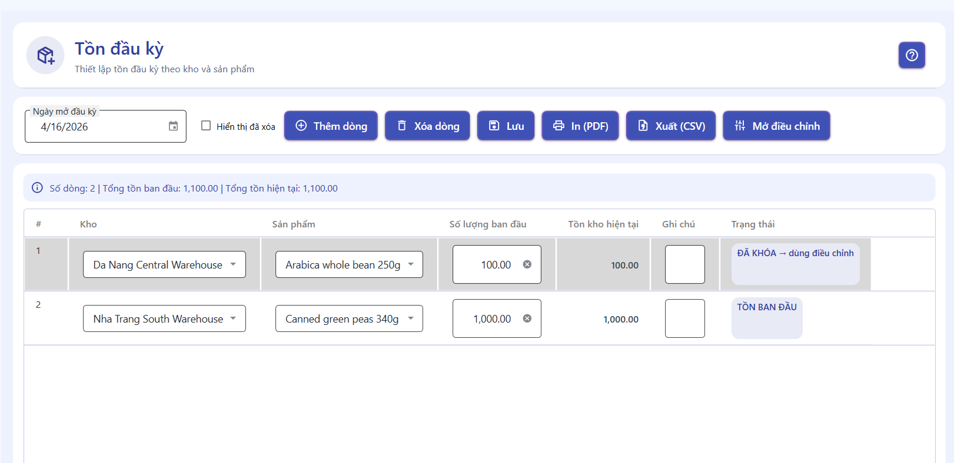Sort by the 'Số lượng ban đầu' column header

(x=487, y=224)
